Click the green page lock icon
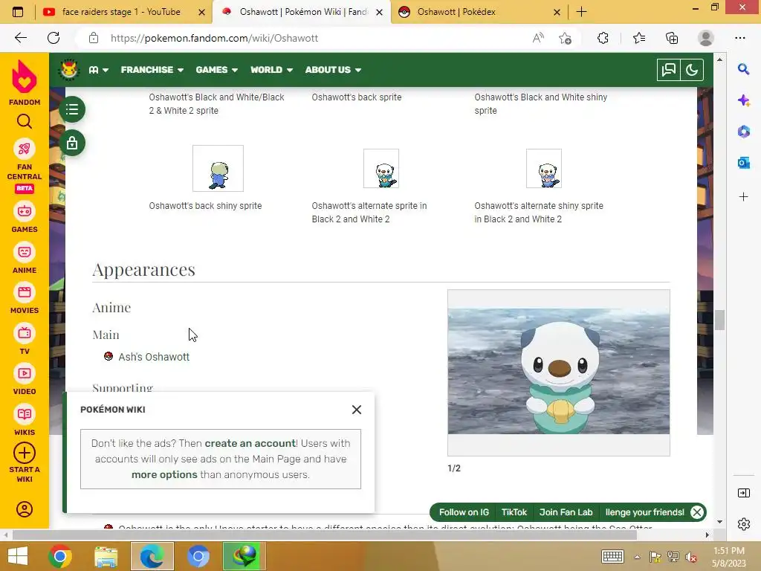The height and width of the screenshot is (571, 761). [x=72, y=143]
